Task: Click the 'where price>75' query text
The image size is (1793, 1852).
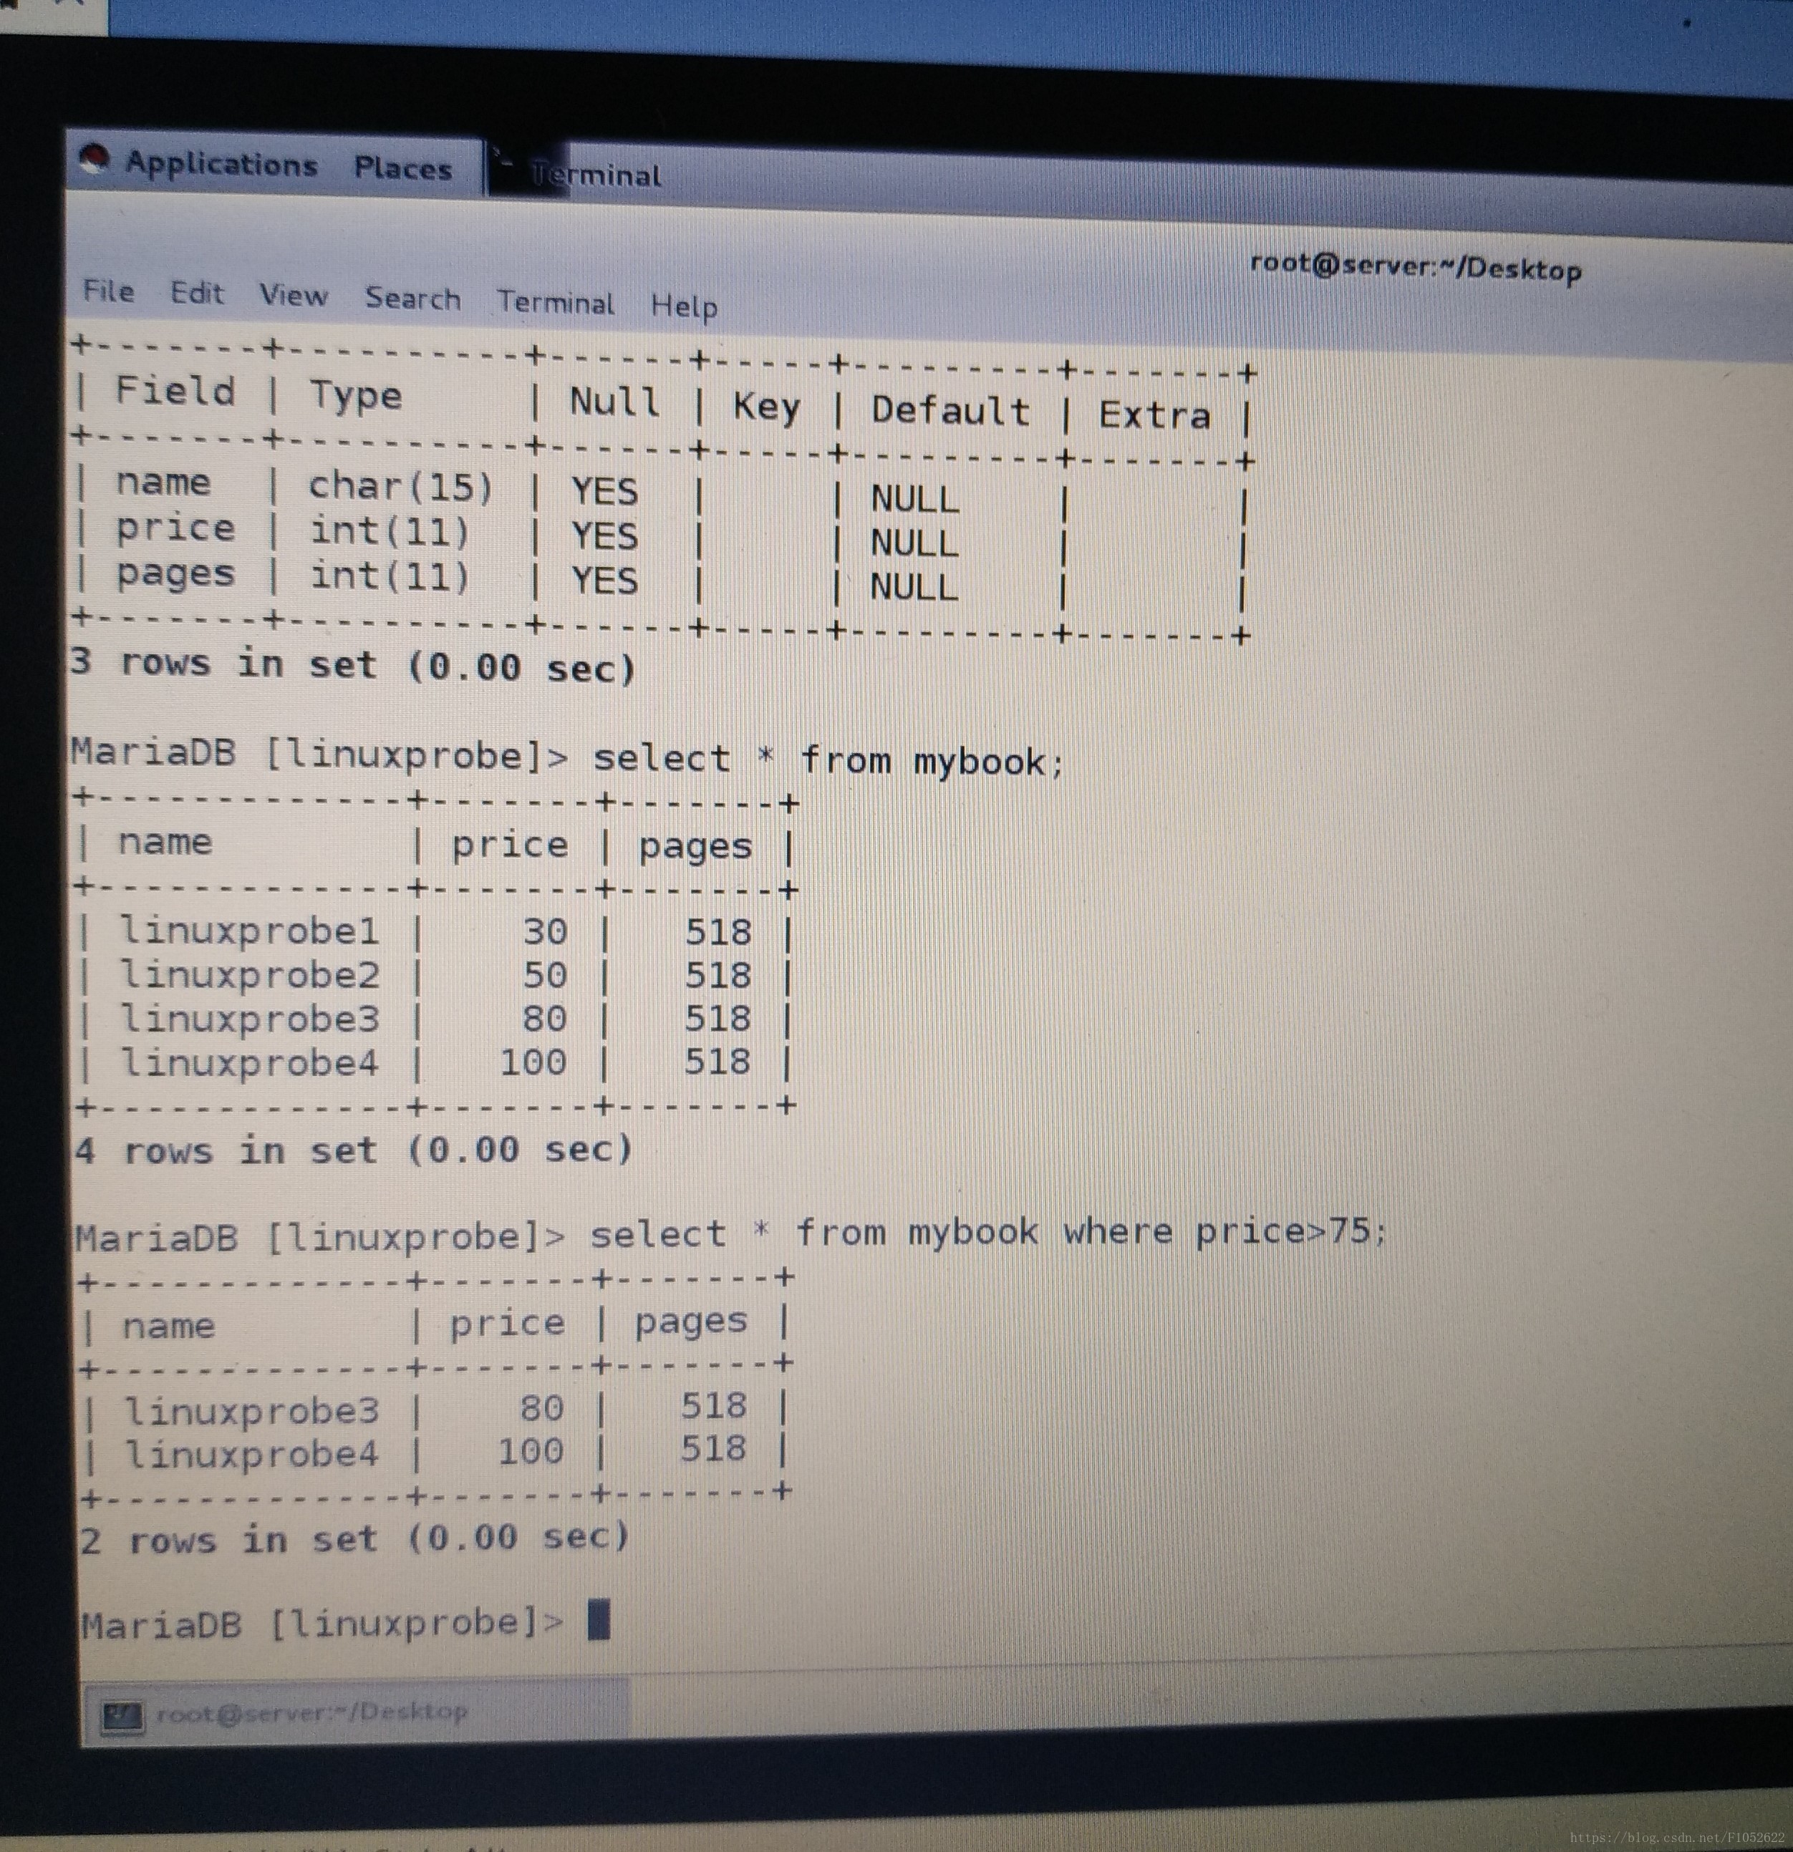Action: [x=1217, y=1231]
